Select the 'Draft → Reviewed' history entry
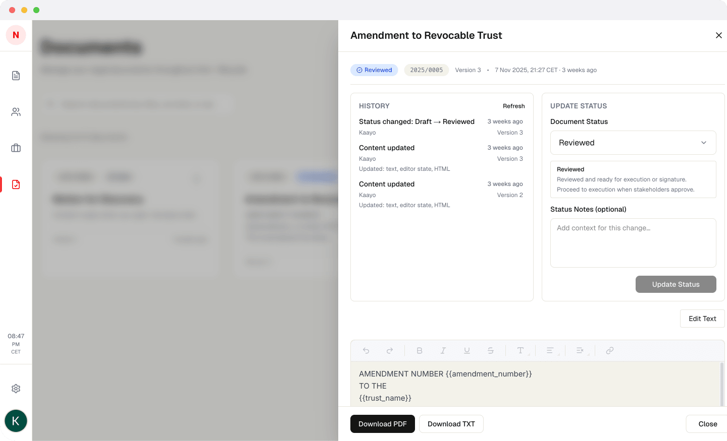 tap(417, 121)
